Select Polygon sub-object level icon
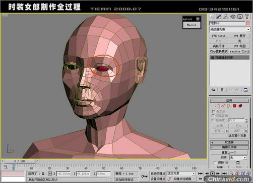This screenshot has width=253, height=183. click(x=234, y=106)
